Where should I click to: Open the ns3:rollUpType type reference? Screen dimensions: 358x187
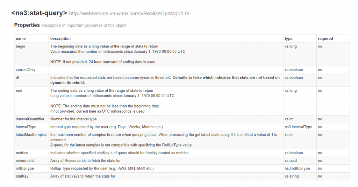[x=297, y=169]
